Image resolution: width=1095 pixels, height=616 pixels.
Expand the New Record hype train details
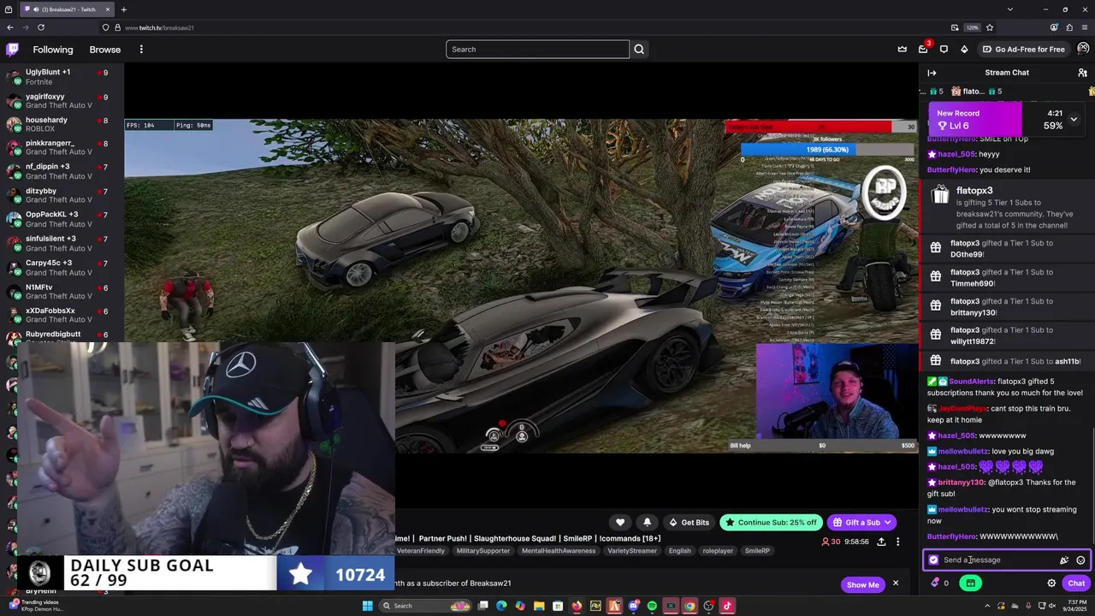1074,119
